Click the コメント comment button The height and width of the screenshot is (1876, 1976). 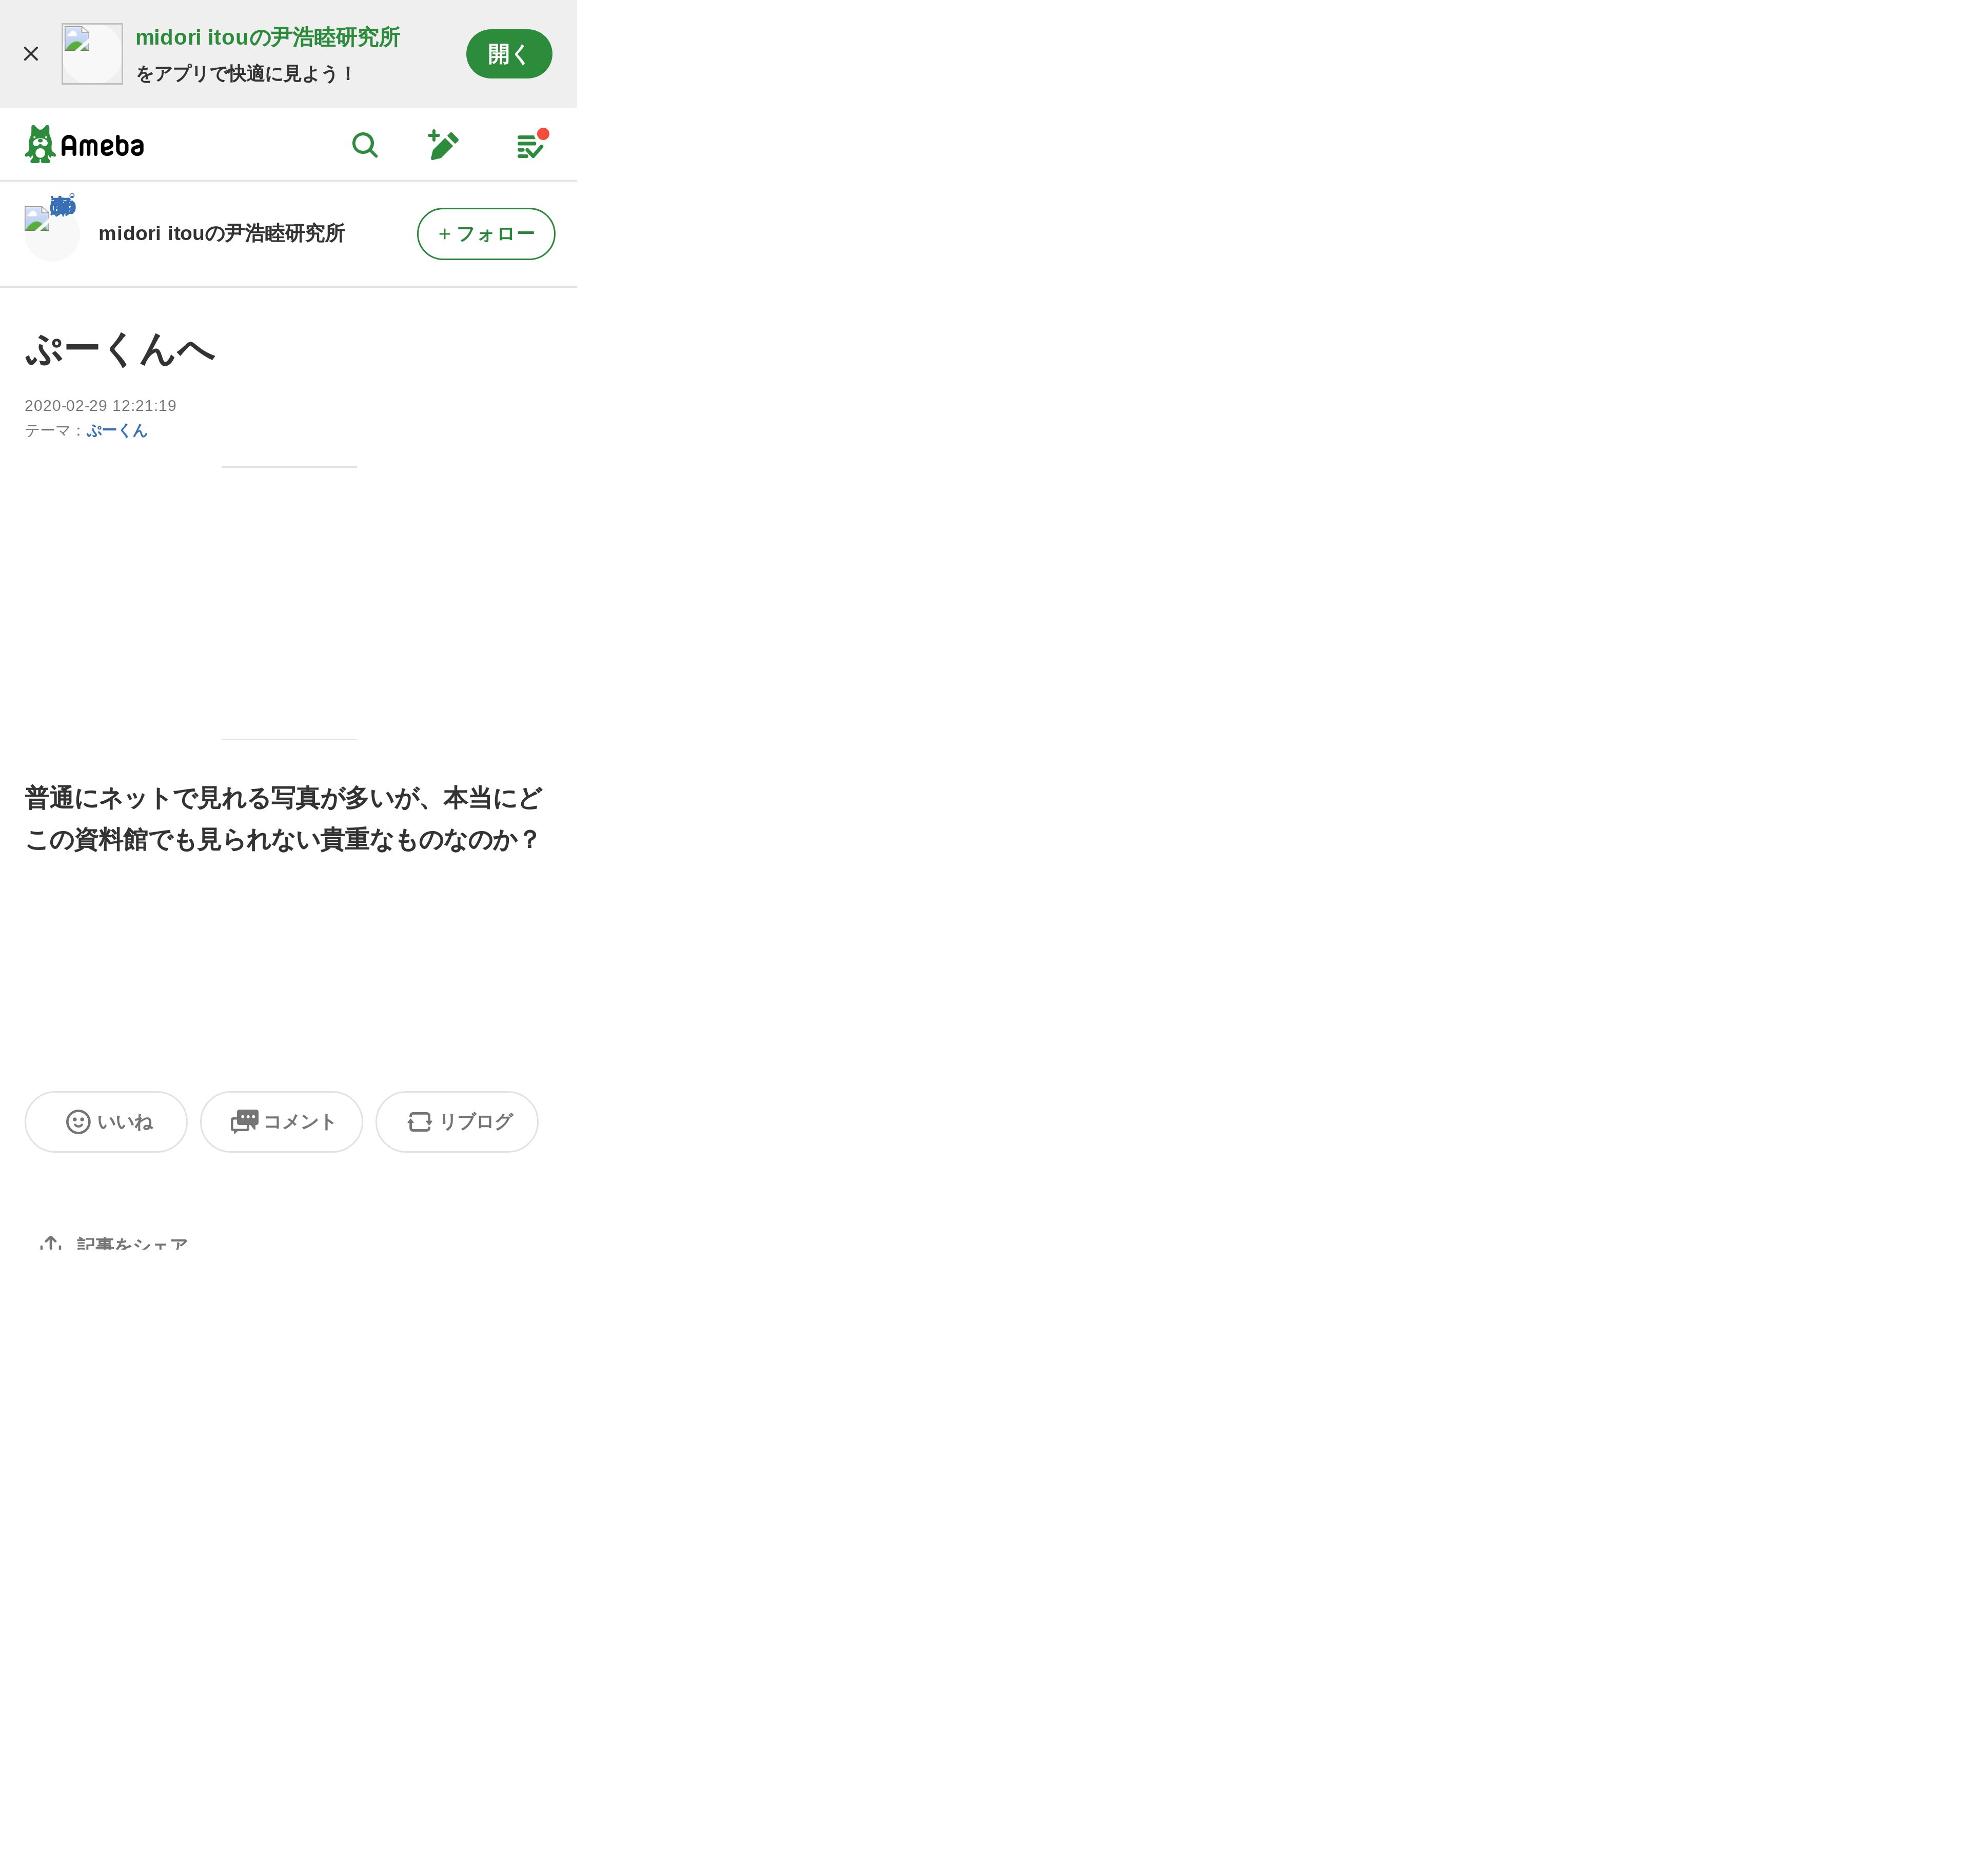281,1122
